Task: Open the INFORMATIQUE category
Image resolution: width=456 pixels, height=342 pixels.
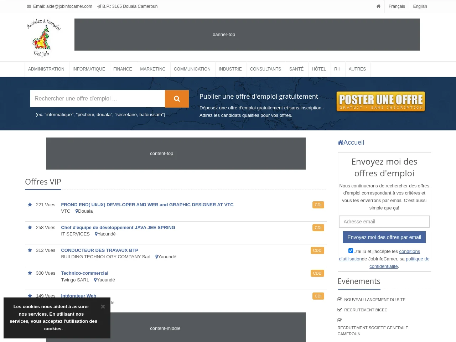Action: tap(89, 69)
